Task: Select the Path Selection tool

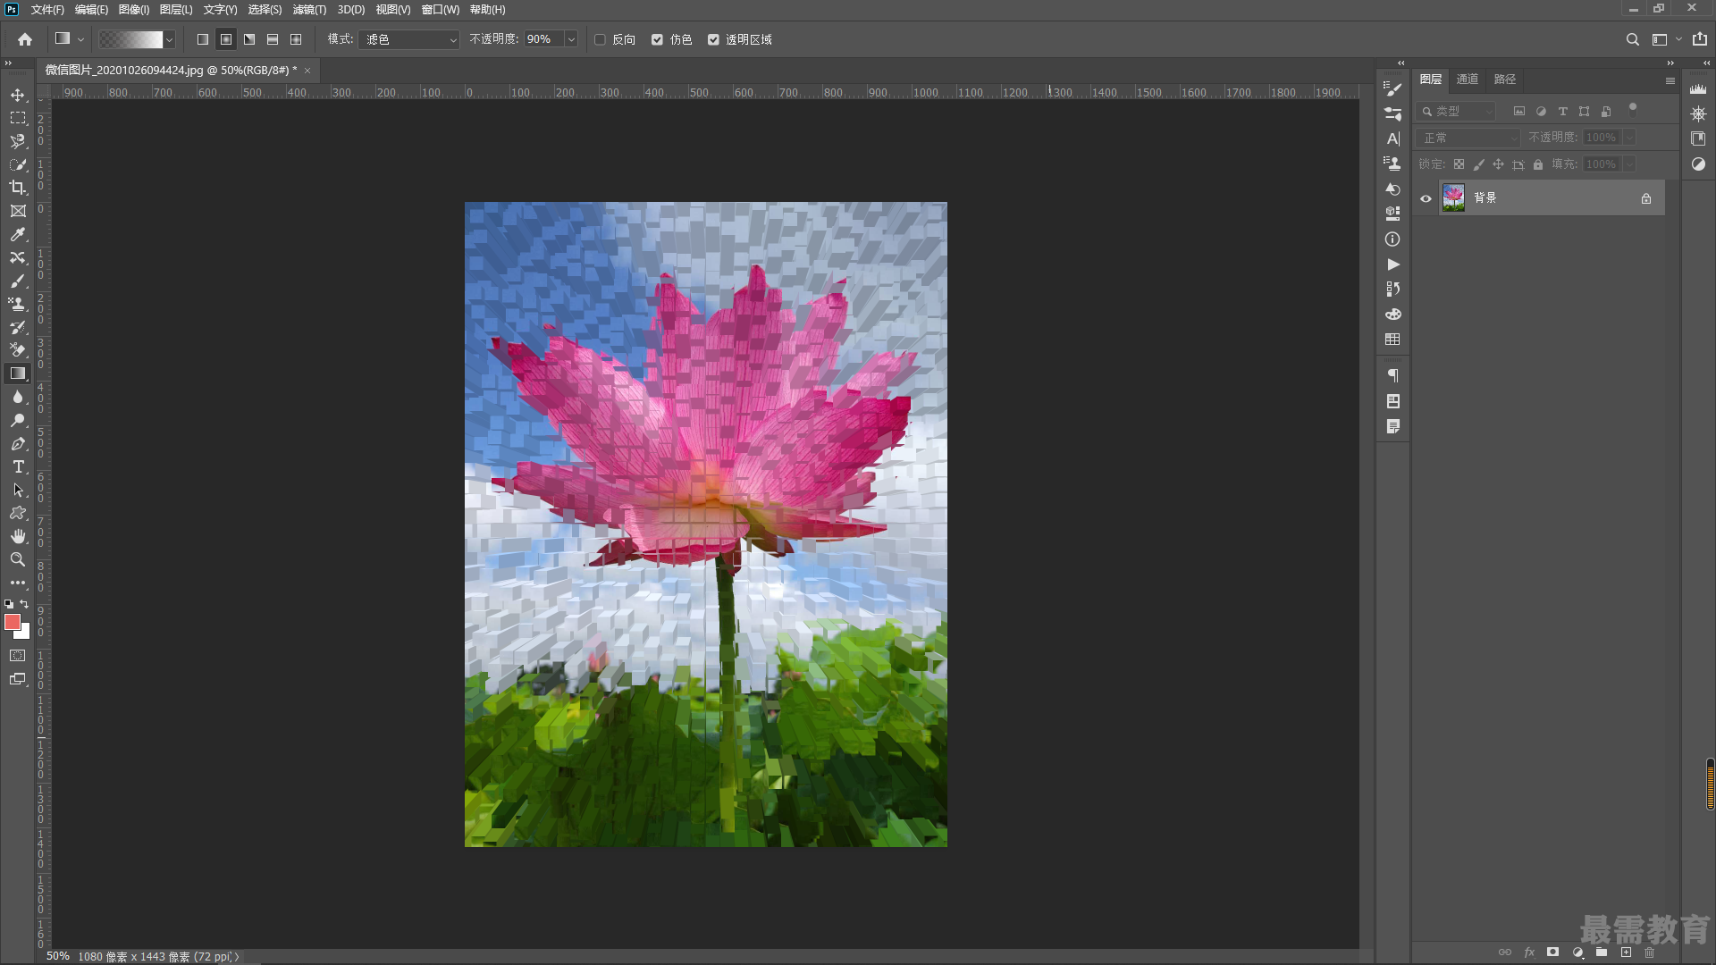Action: (x=18, y=490)
